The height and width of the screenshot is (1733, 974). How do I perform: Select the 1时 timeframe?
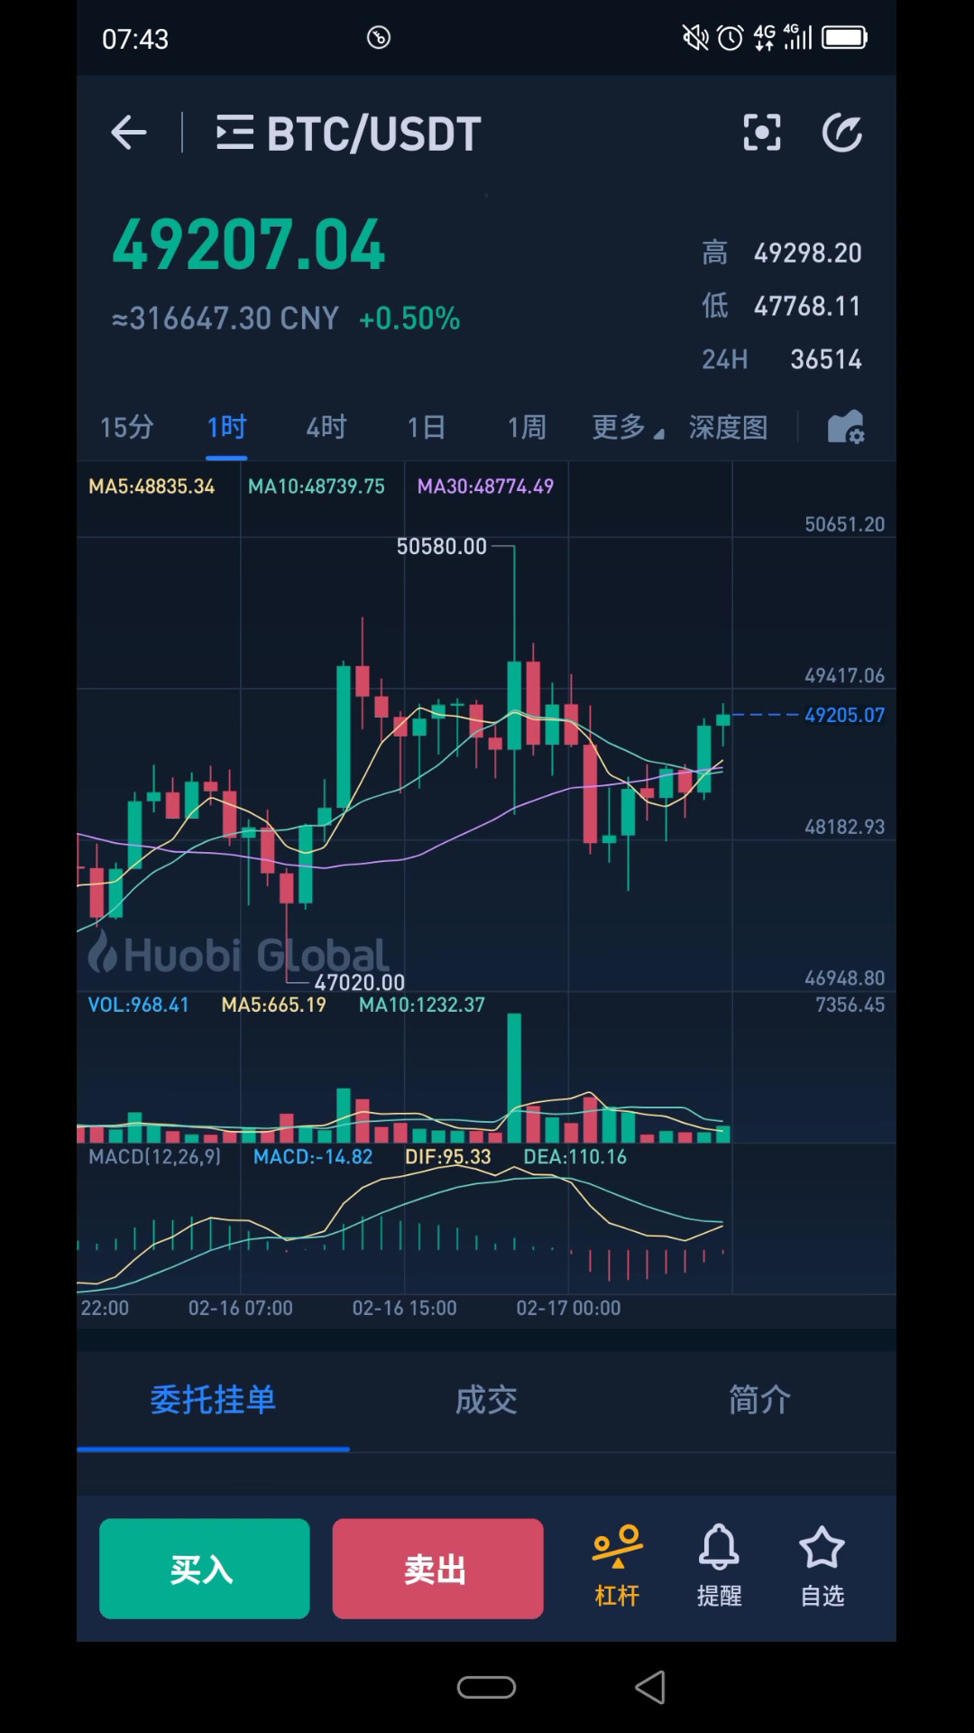pos(226,427)
